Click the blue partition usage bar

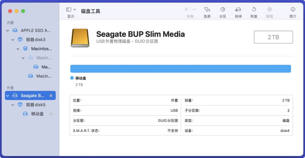click(x=181, y=69)
